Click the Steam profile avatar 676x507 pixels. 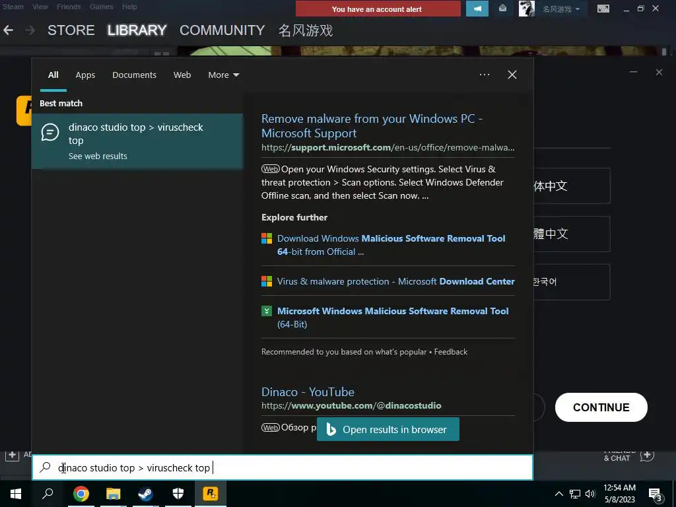pyautogui.click(x=526, y=9)
